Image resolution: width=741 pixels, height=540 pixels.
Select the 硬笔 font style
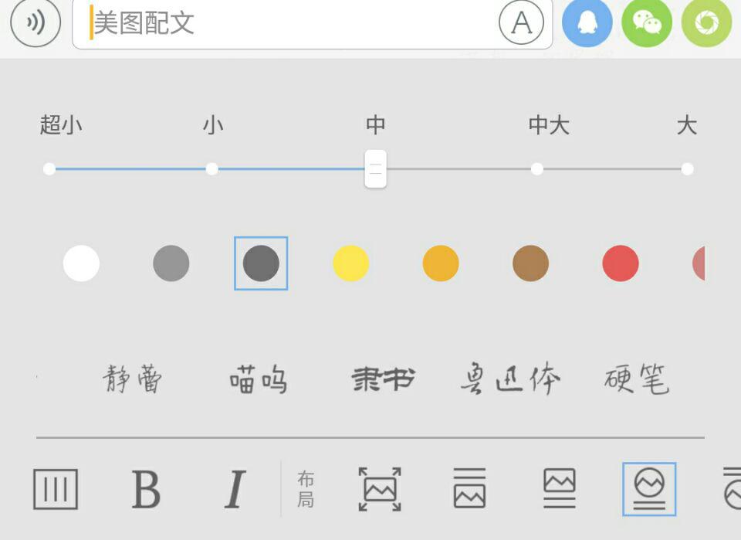coord(636,379)
